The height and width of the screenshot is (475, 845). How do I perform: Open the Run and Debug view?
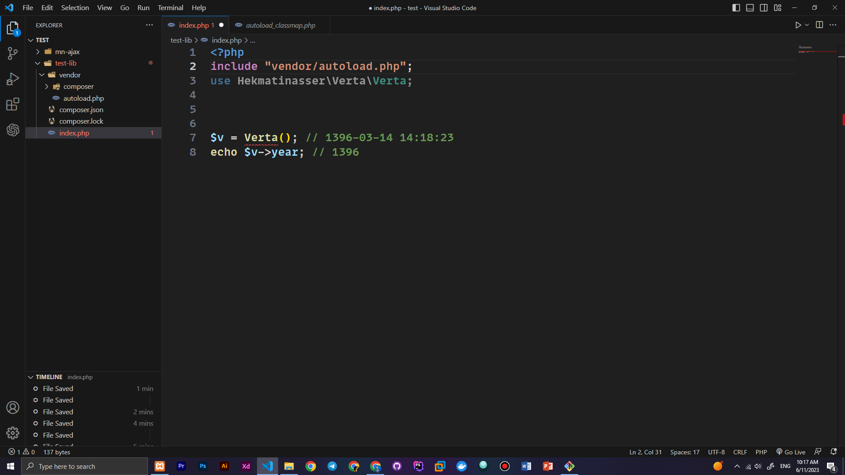[x=13, y=79]
